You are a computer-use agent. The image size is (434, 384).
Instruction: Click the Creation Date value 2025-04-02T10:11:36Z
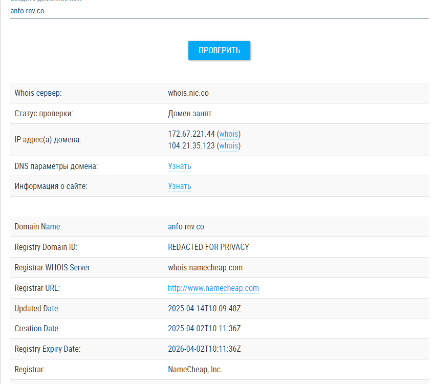click(204, 329)
